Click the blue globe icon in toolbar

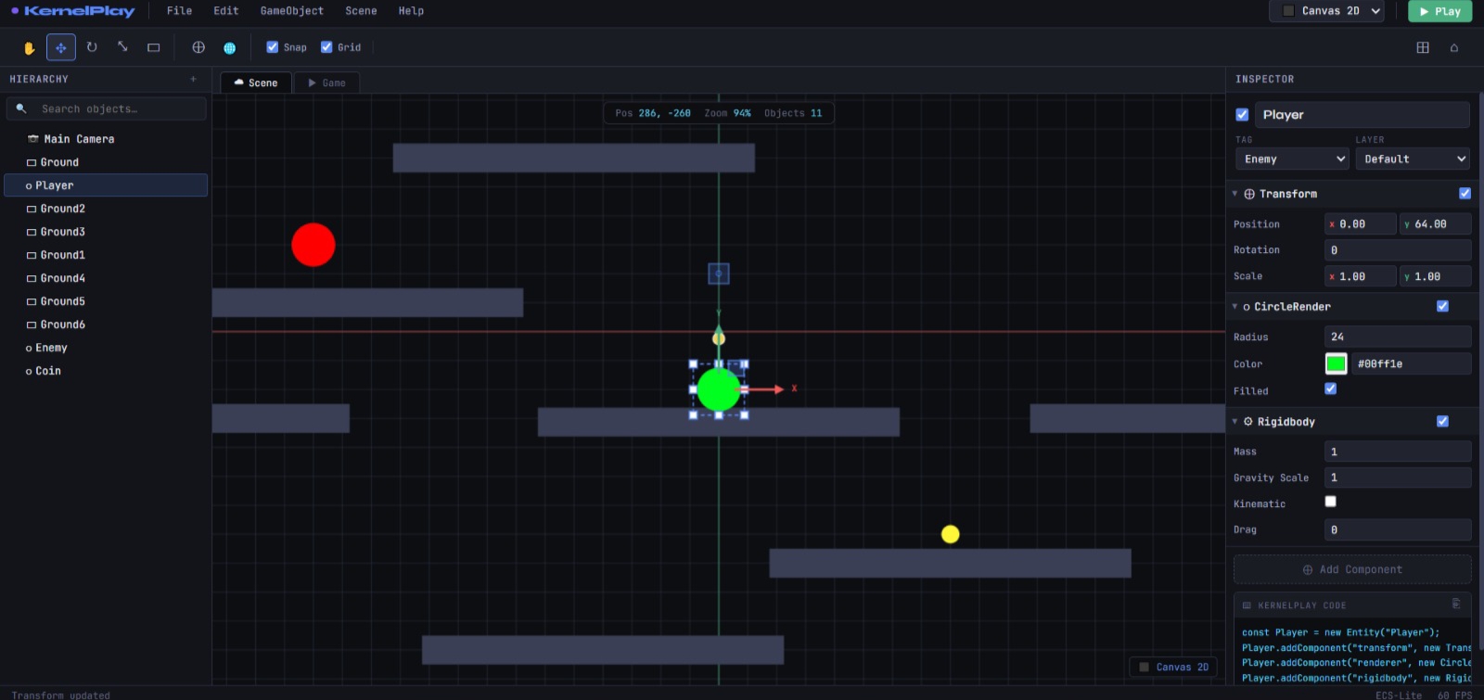pyautogui.click(x=229, y=47)
